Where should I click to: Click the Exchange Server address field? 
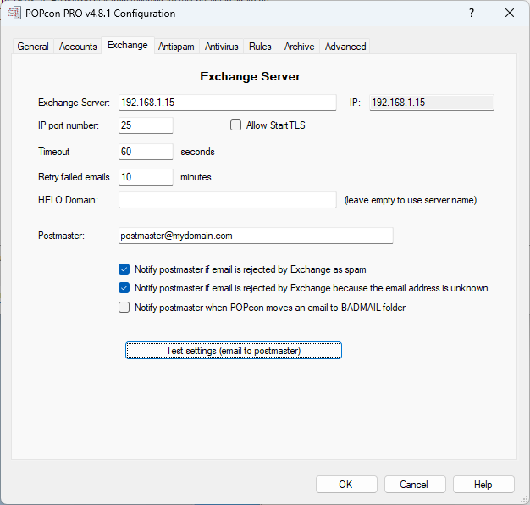click(x=227, y=103)
